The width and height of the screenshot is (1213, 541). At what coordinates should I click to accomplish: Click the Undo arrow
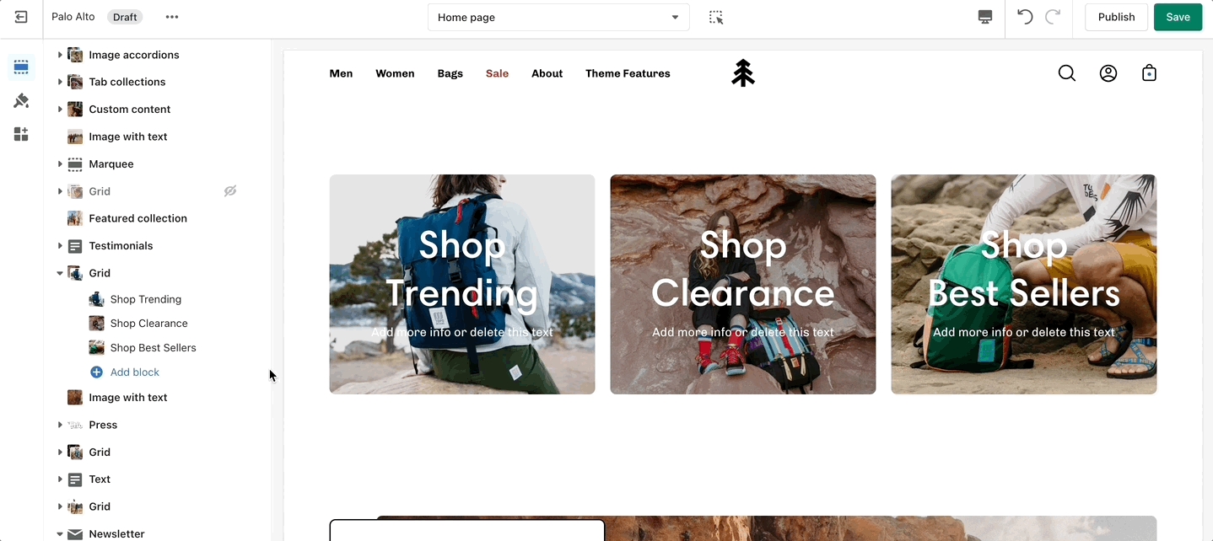point(1025,17)
